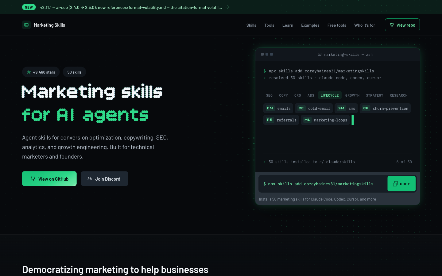Click the GitHub icon in View repo
Screen dimensions: 442x276
(392, 25)
